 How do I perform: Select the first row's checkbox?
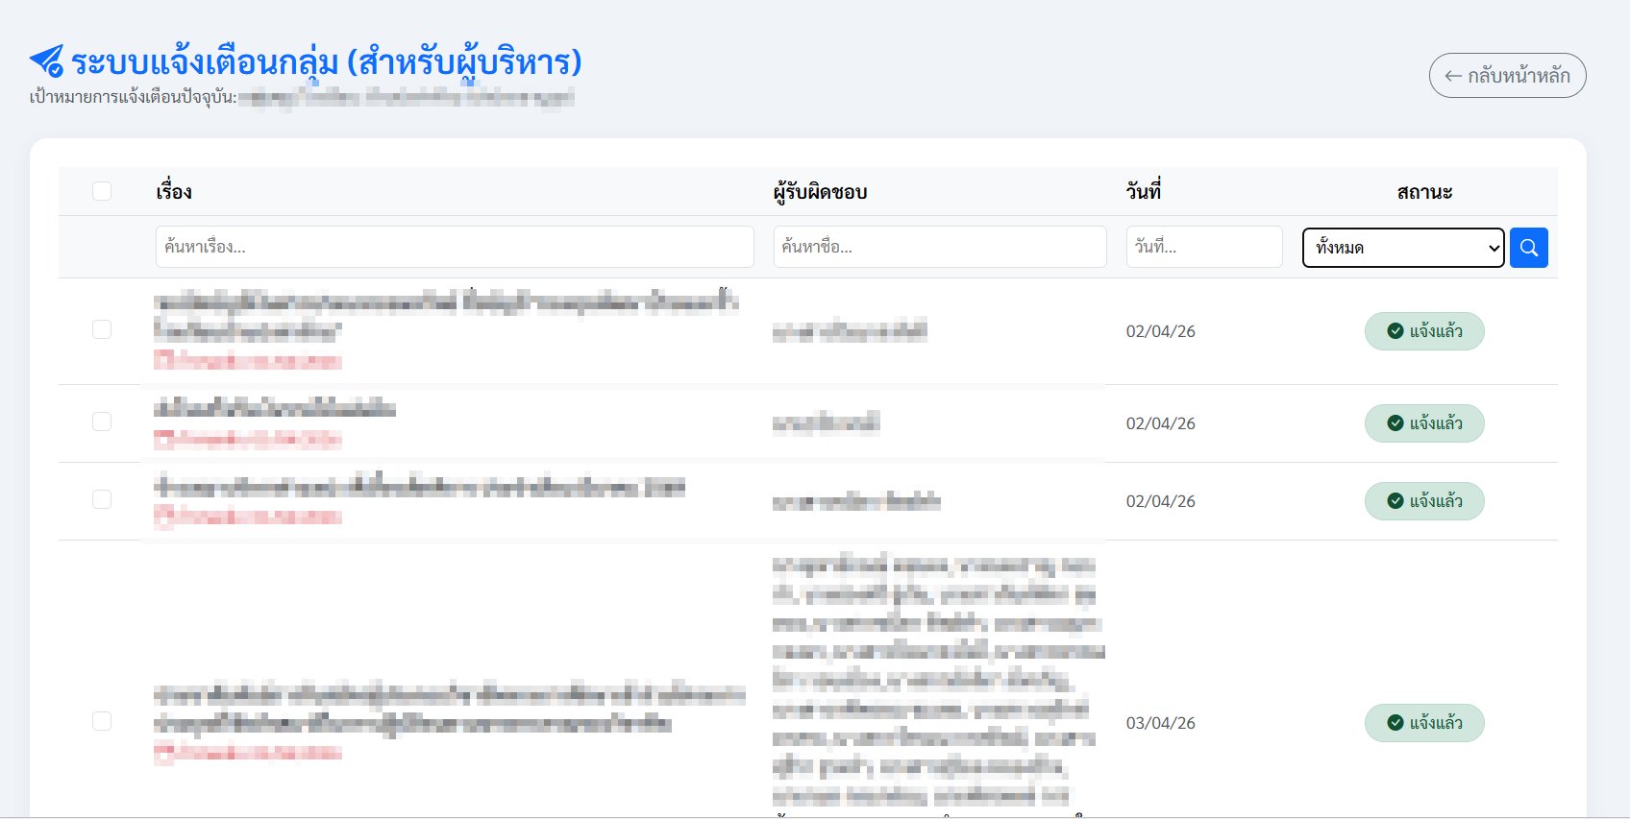102,329
